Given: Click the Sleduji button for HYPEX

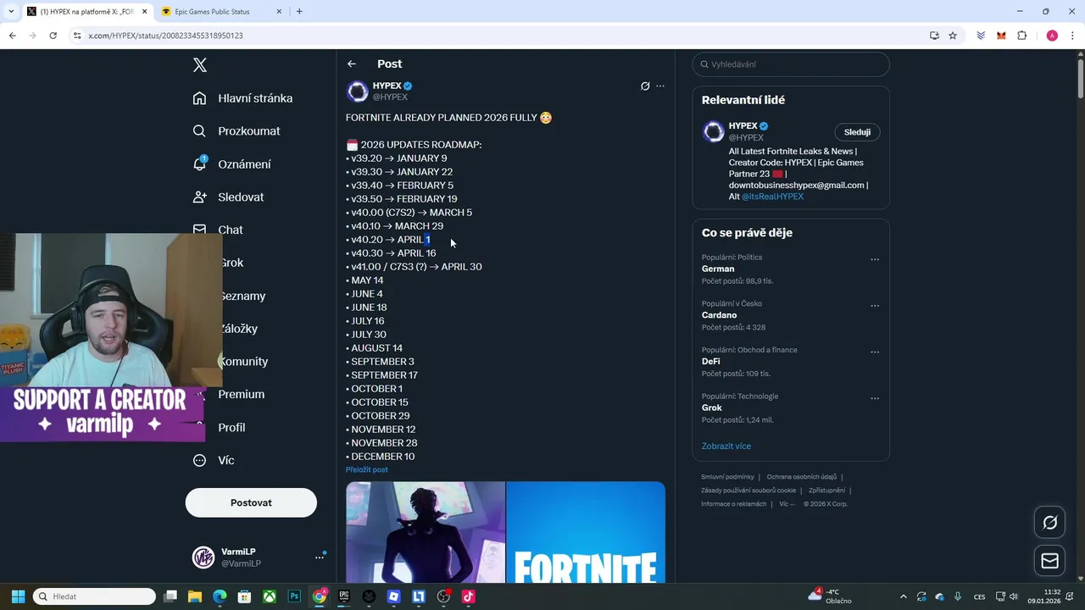Looking at the screenshot, I should [x=857, y=132].
